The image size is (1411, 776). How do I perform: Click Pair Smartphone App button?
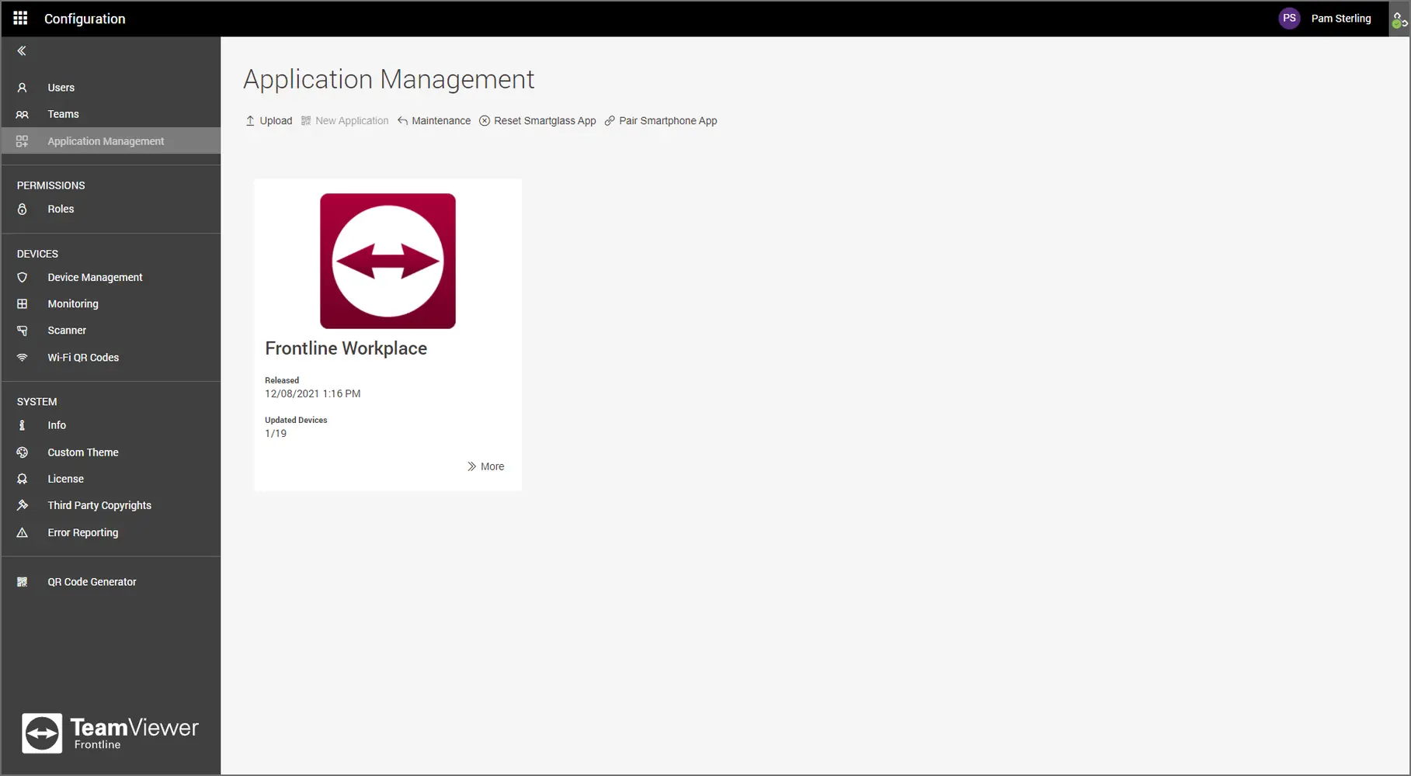(x=661, y=120)
